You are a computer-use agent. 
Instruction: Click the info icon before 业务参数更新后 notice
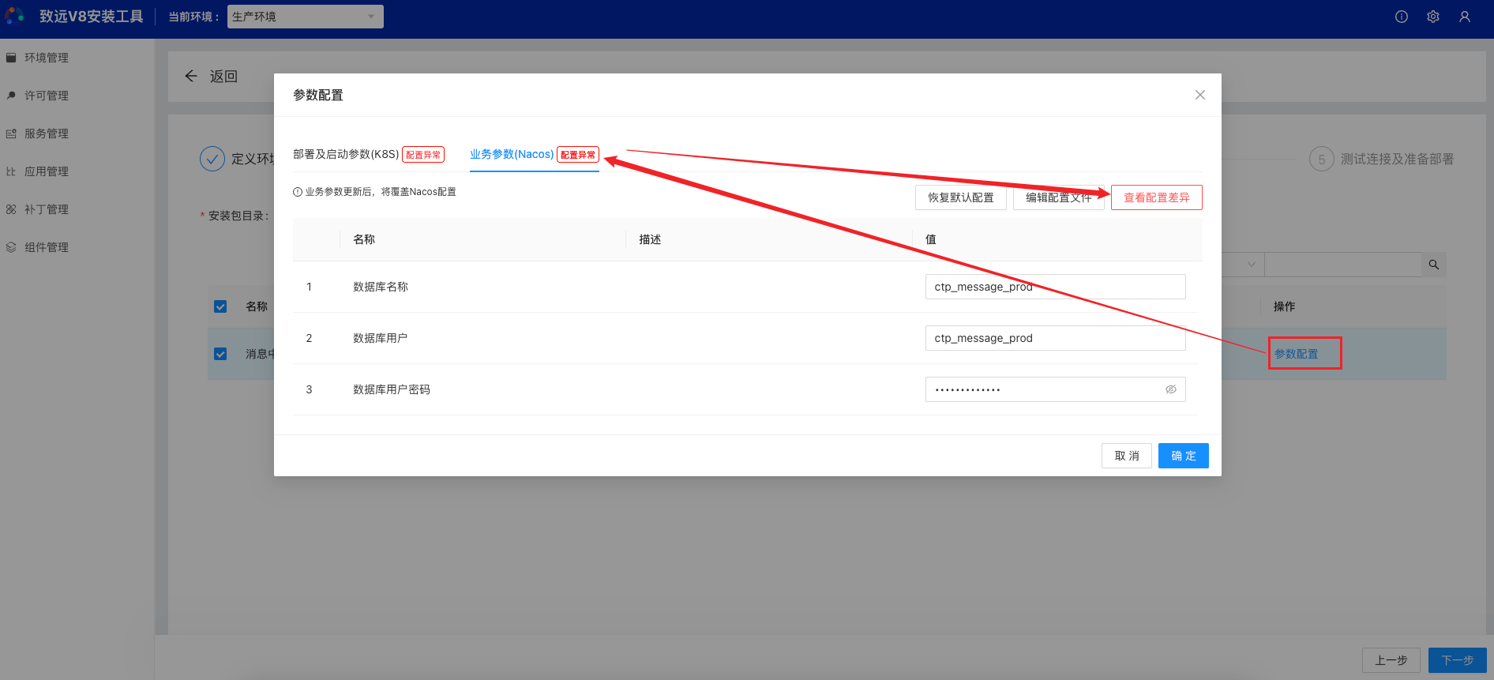click(x=298, y=192)
